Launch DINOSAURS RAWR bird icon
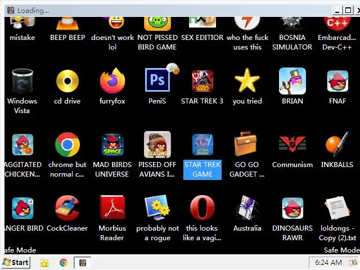 pyautogui.click(x=292, y=208)
